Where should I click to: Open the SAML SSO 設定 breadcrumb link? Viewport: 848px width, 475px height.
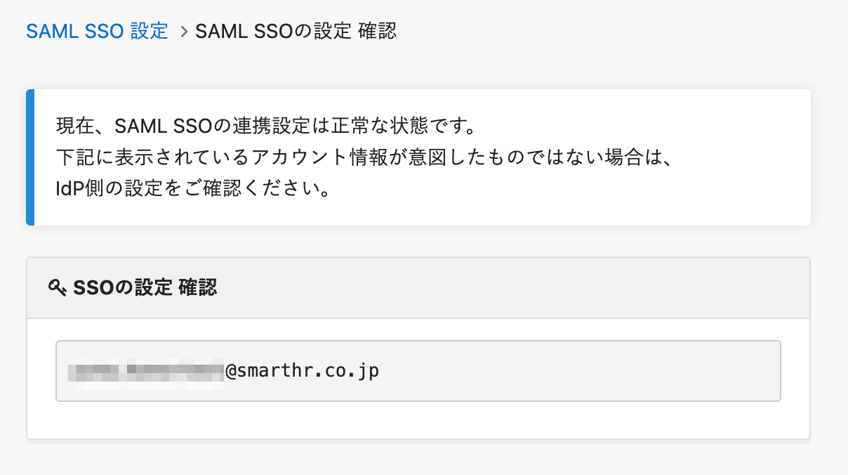click(x=97, y=31)
